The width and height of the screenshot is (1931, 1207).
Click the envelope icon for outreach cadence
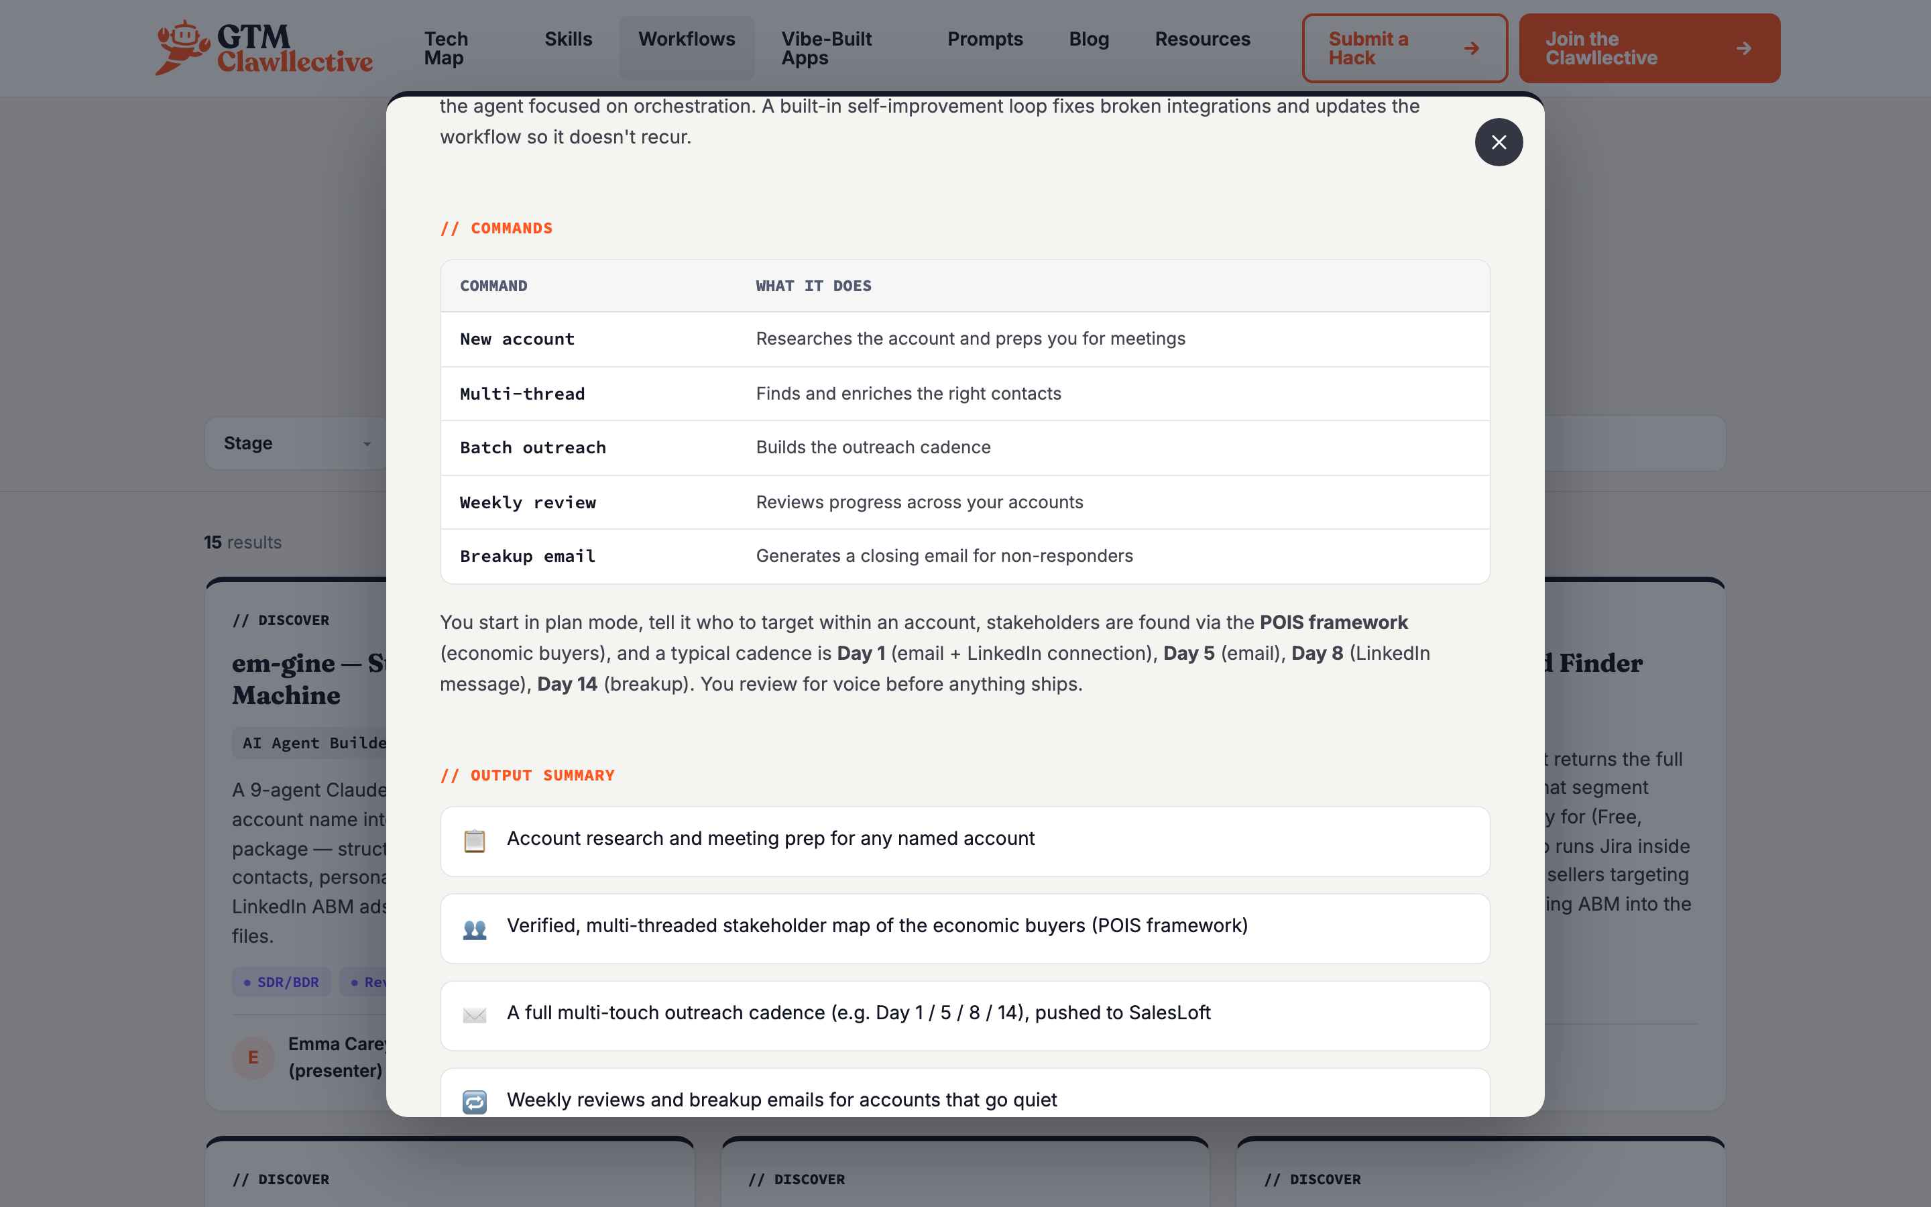point(475,1015)
